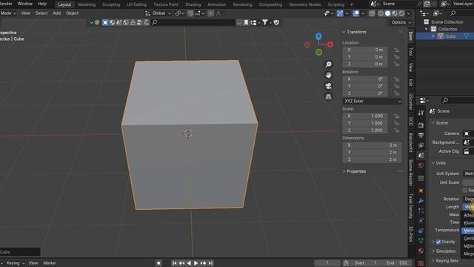Jump to timeline start frame
The image size is (474, 267).
click(175, 263)
